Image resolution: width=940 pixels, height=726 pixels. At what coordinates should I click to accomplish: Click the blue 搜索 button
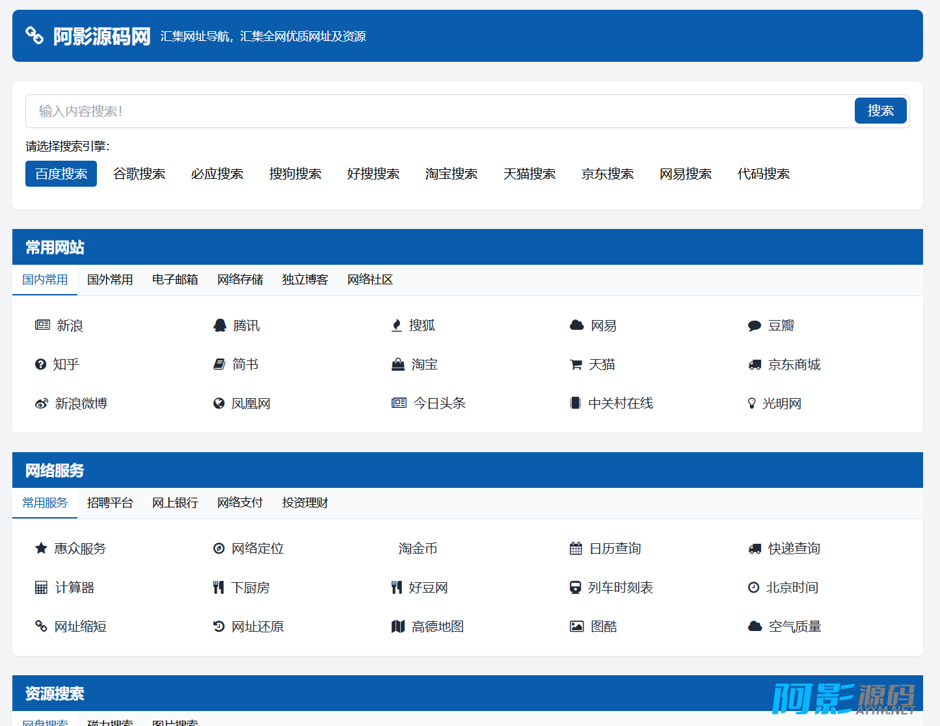tap(881, 111)
